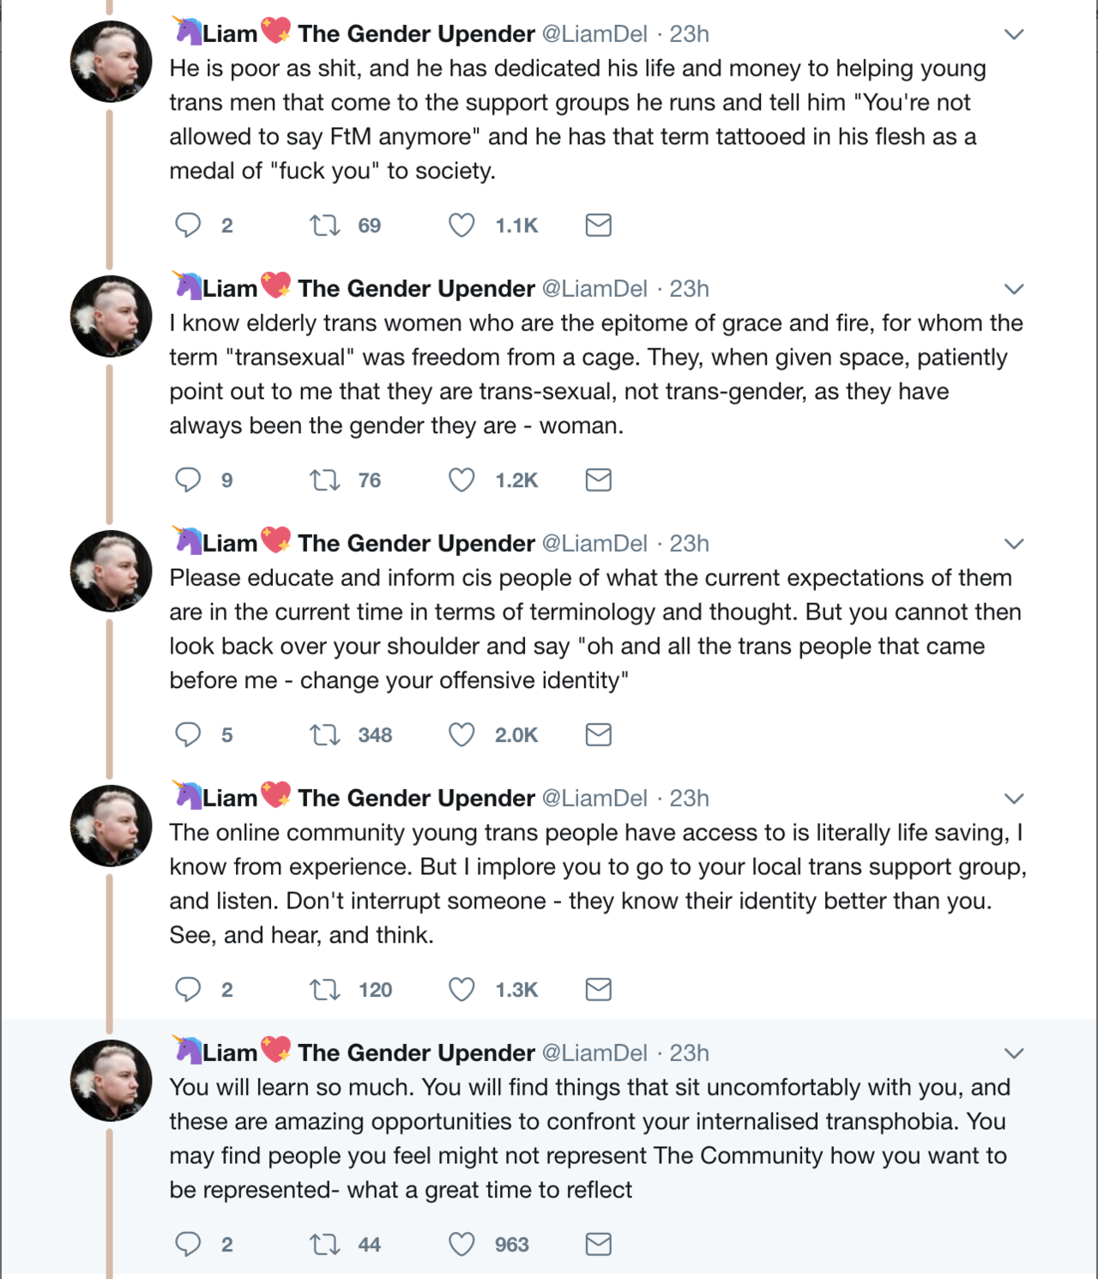
Task: Share 'Please educate' tweet by direct message
Action: 598,735
